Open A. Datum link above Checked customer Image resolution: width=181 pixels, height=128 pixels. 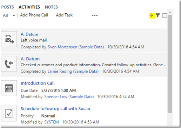[30, 59]
